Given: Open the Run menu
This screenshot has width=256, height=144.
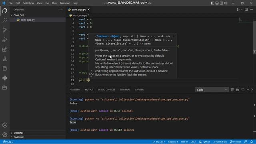Looking at the screenshot, I should click(x=54, y=3).
